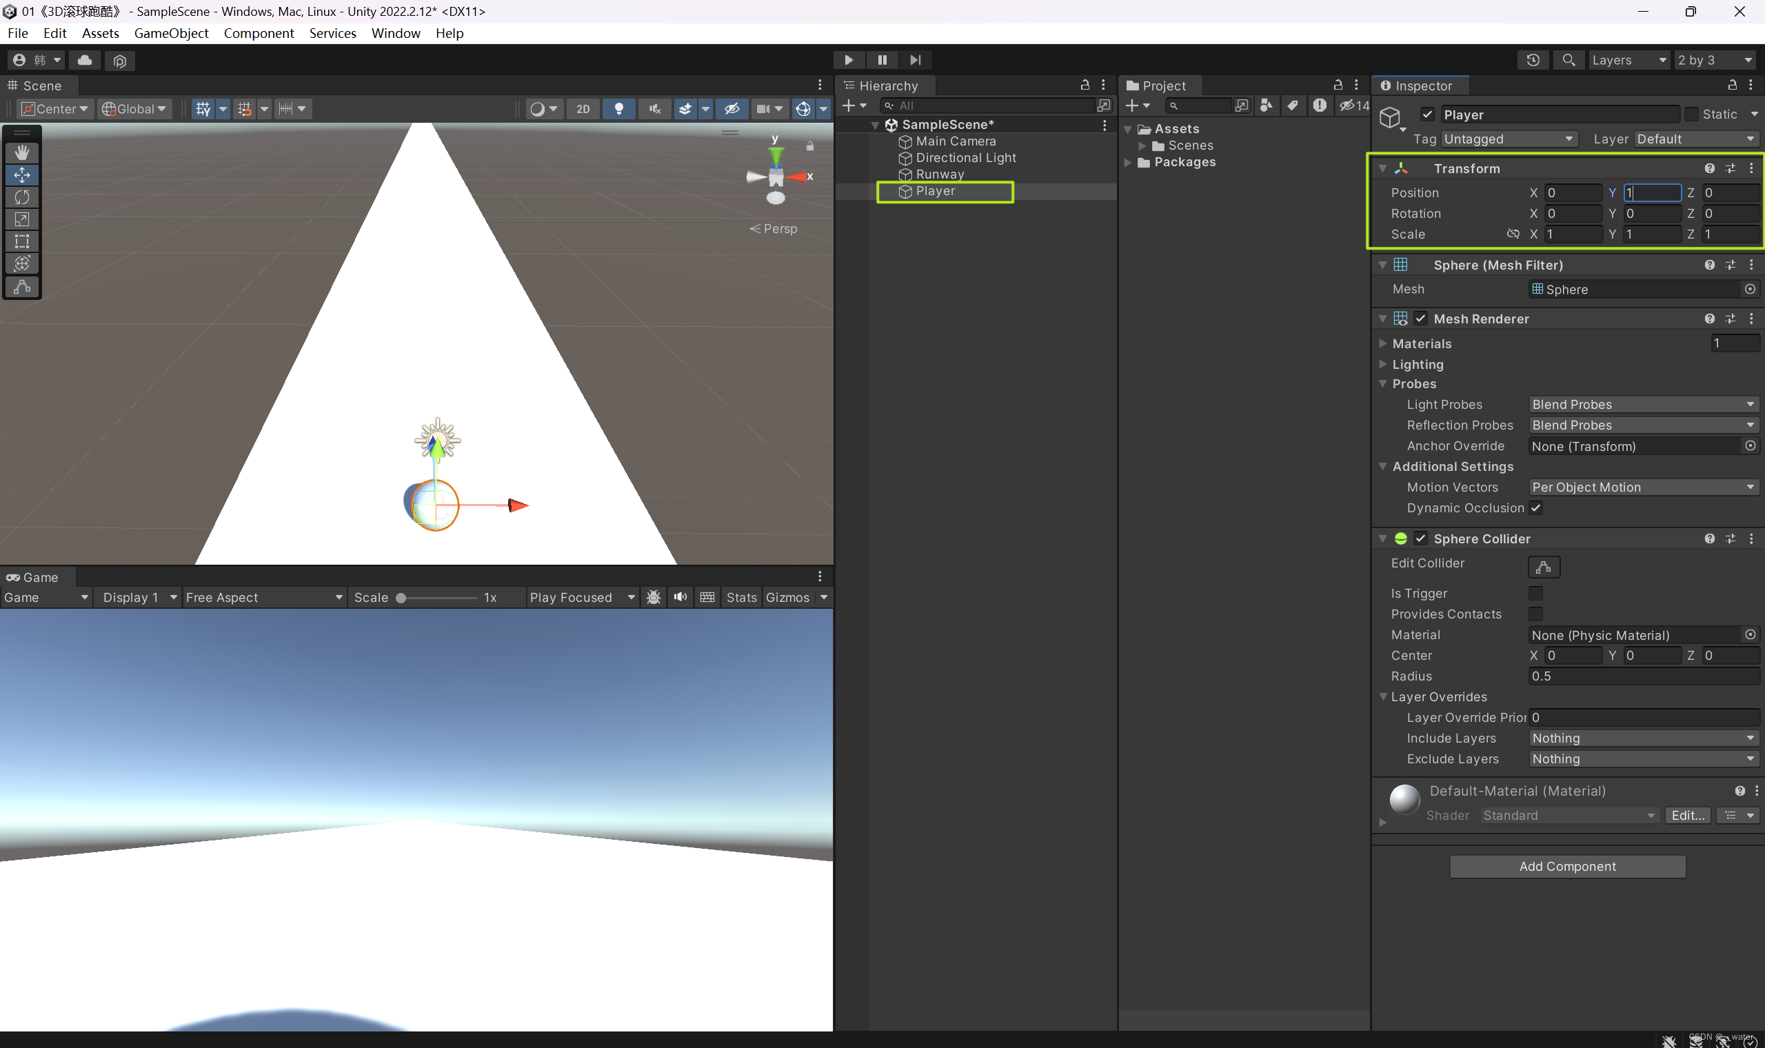
Task: Toggle scene lighting with lightbulb icon
Action: tap(618, 109)
